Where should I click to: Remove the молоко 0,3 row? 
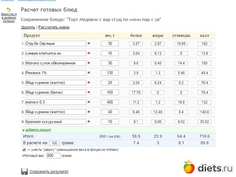(x=89, y=102)
